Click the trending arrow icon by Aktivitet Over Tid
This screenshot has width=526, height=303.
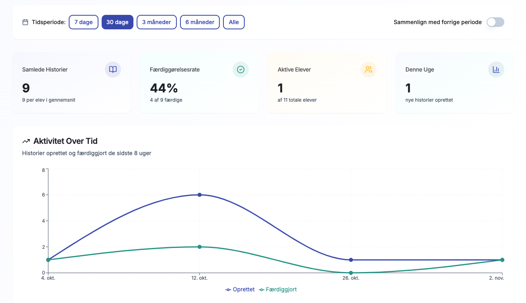[x=26, y=141]
